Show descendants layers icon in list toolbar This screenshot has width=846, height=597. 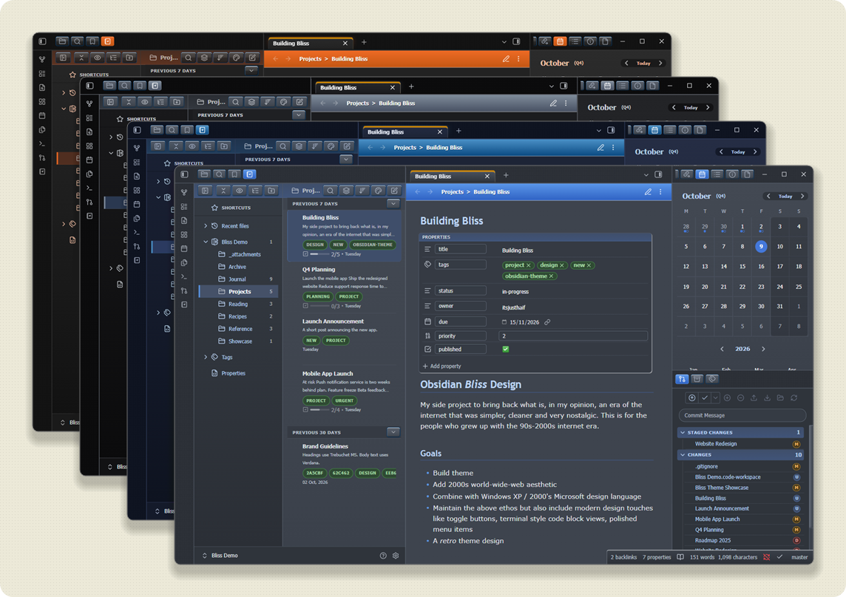point(346,191)
